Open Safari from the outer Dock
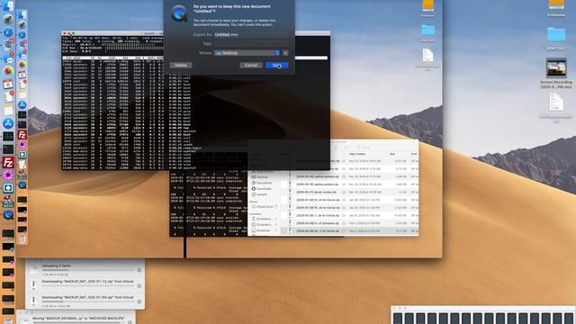 [8, 32]
